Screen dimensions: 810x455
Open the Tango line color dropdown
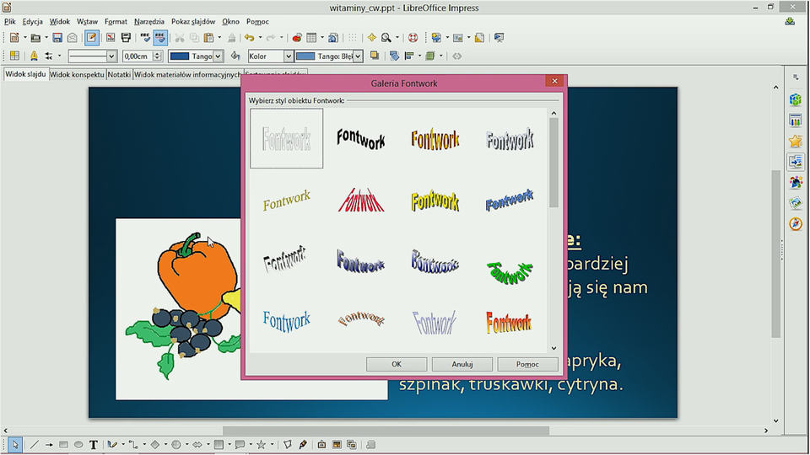[x=219, y=56]
